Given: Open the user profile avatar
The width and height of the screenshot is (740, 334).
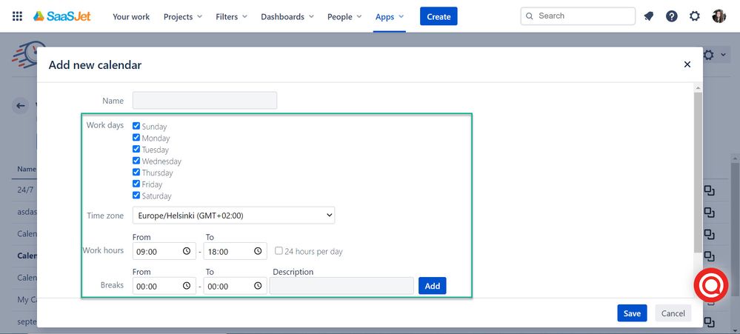Looking at the screenshot, I should pos(719,16).
